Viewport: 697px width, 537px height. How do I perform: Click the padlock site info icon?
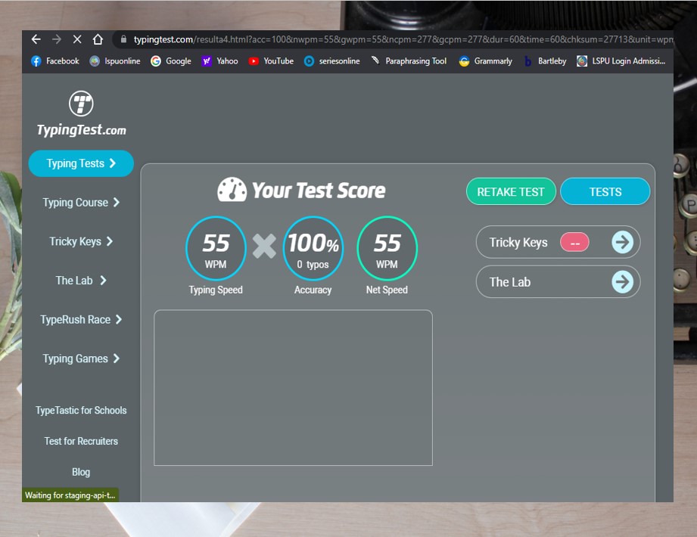pos(123,39)
